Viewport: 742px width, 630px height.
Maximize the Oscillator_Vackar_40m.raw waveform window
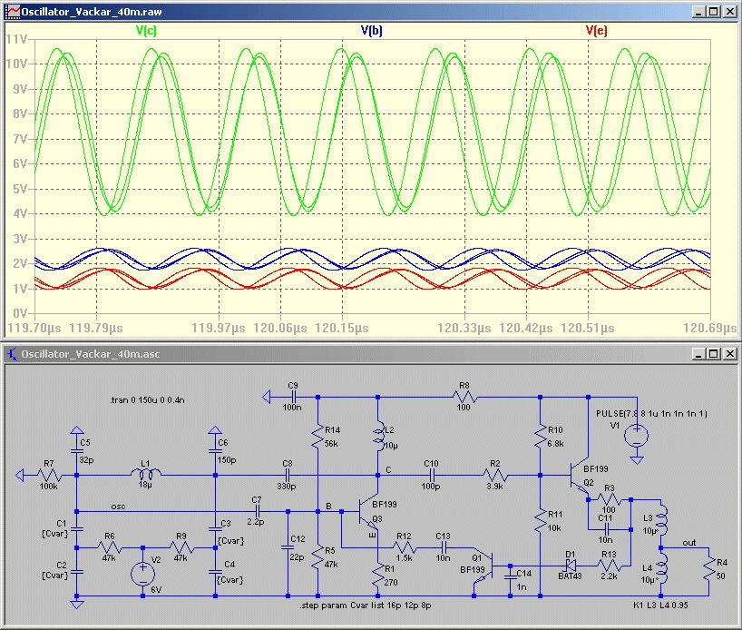713,12
